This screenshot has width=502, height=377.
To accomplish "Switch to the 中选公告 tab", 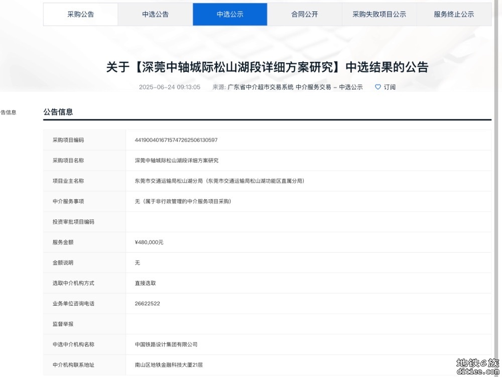I will click(x=155, y=15).
